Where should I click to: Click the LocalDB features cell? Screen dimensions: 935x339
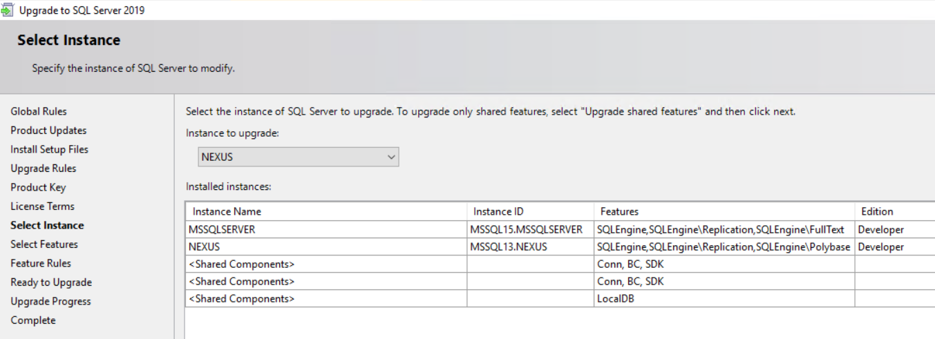coord(724,298)
